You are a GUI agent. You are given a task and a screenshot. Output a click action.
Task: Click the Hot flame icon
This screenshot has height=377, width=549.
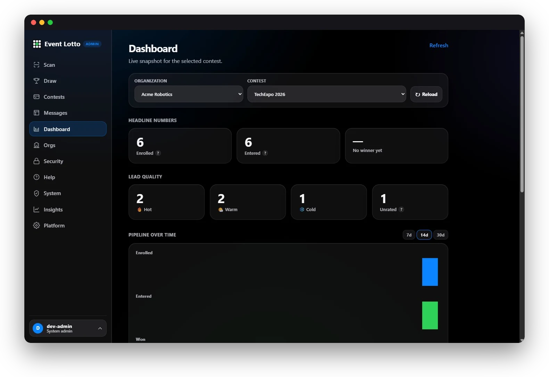pyautogui.click(x=139, y=209)
